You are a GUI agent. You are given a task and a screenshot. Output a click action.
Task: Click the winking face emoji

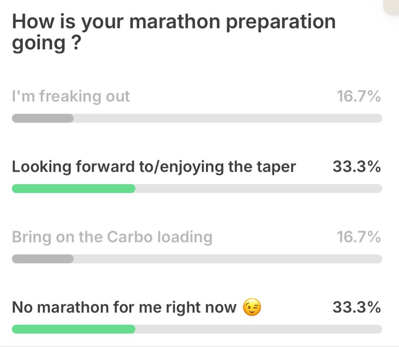(252, 308)
